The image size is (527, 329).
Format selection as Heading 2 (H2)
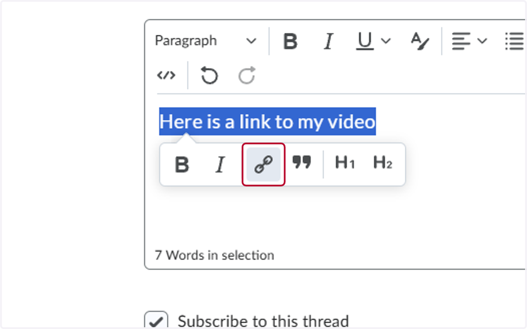[383, 163]
